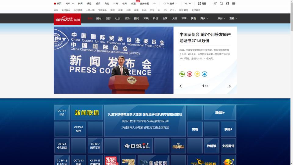The image size is (293, 165).
Task: Open 乡村振兴 secondary nav link
Action: coord(66,10)
